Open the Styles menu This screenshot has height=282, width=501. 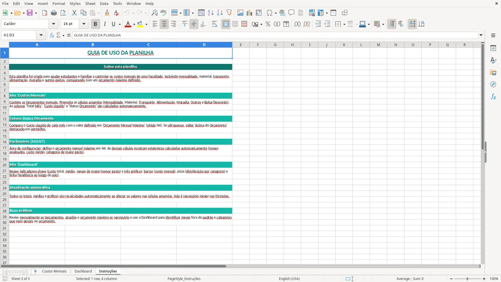(75, 3)
